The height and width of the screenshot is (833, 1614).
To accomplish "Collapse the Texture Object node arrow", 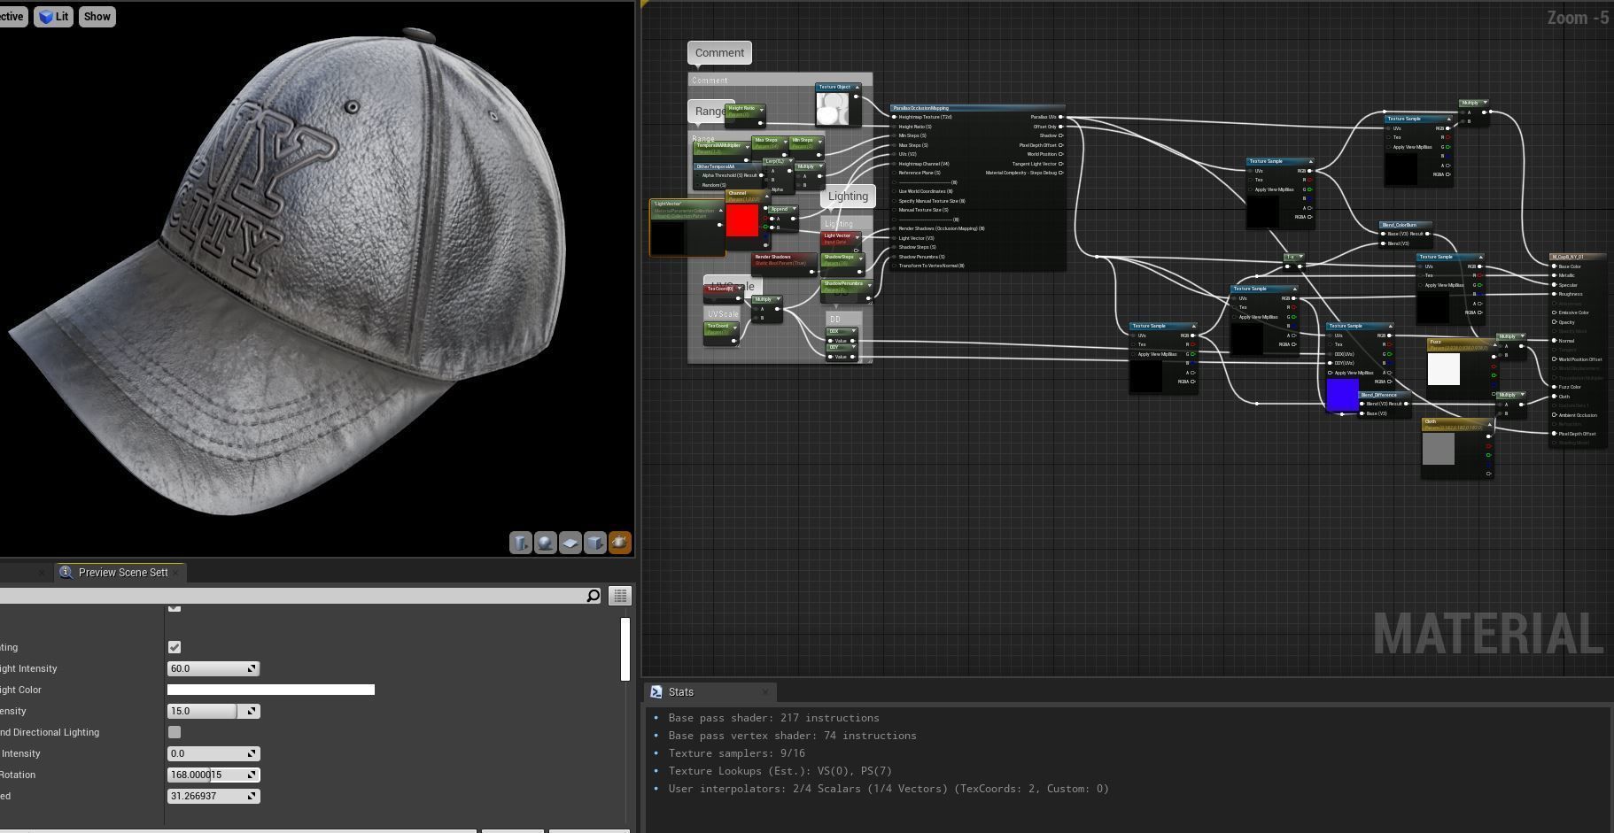I will 857,87.
